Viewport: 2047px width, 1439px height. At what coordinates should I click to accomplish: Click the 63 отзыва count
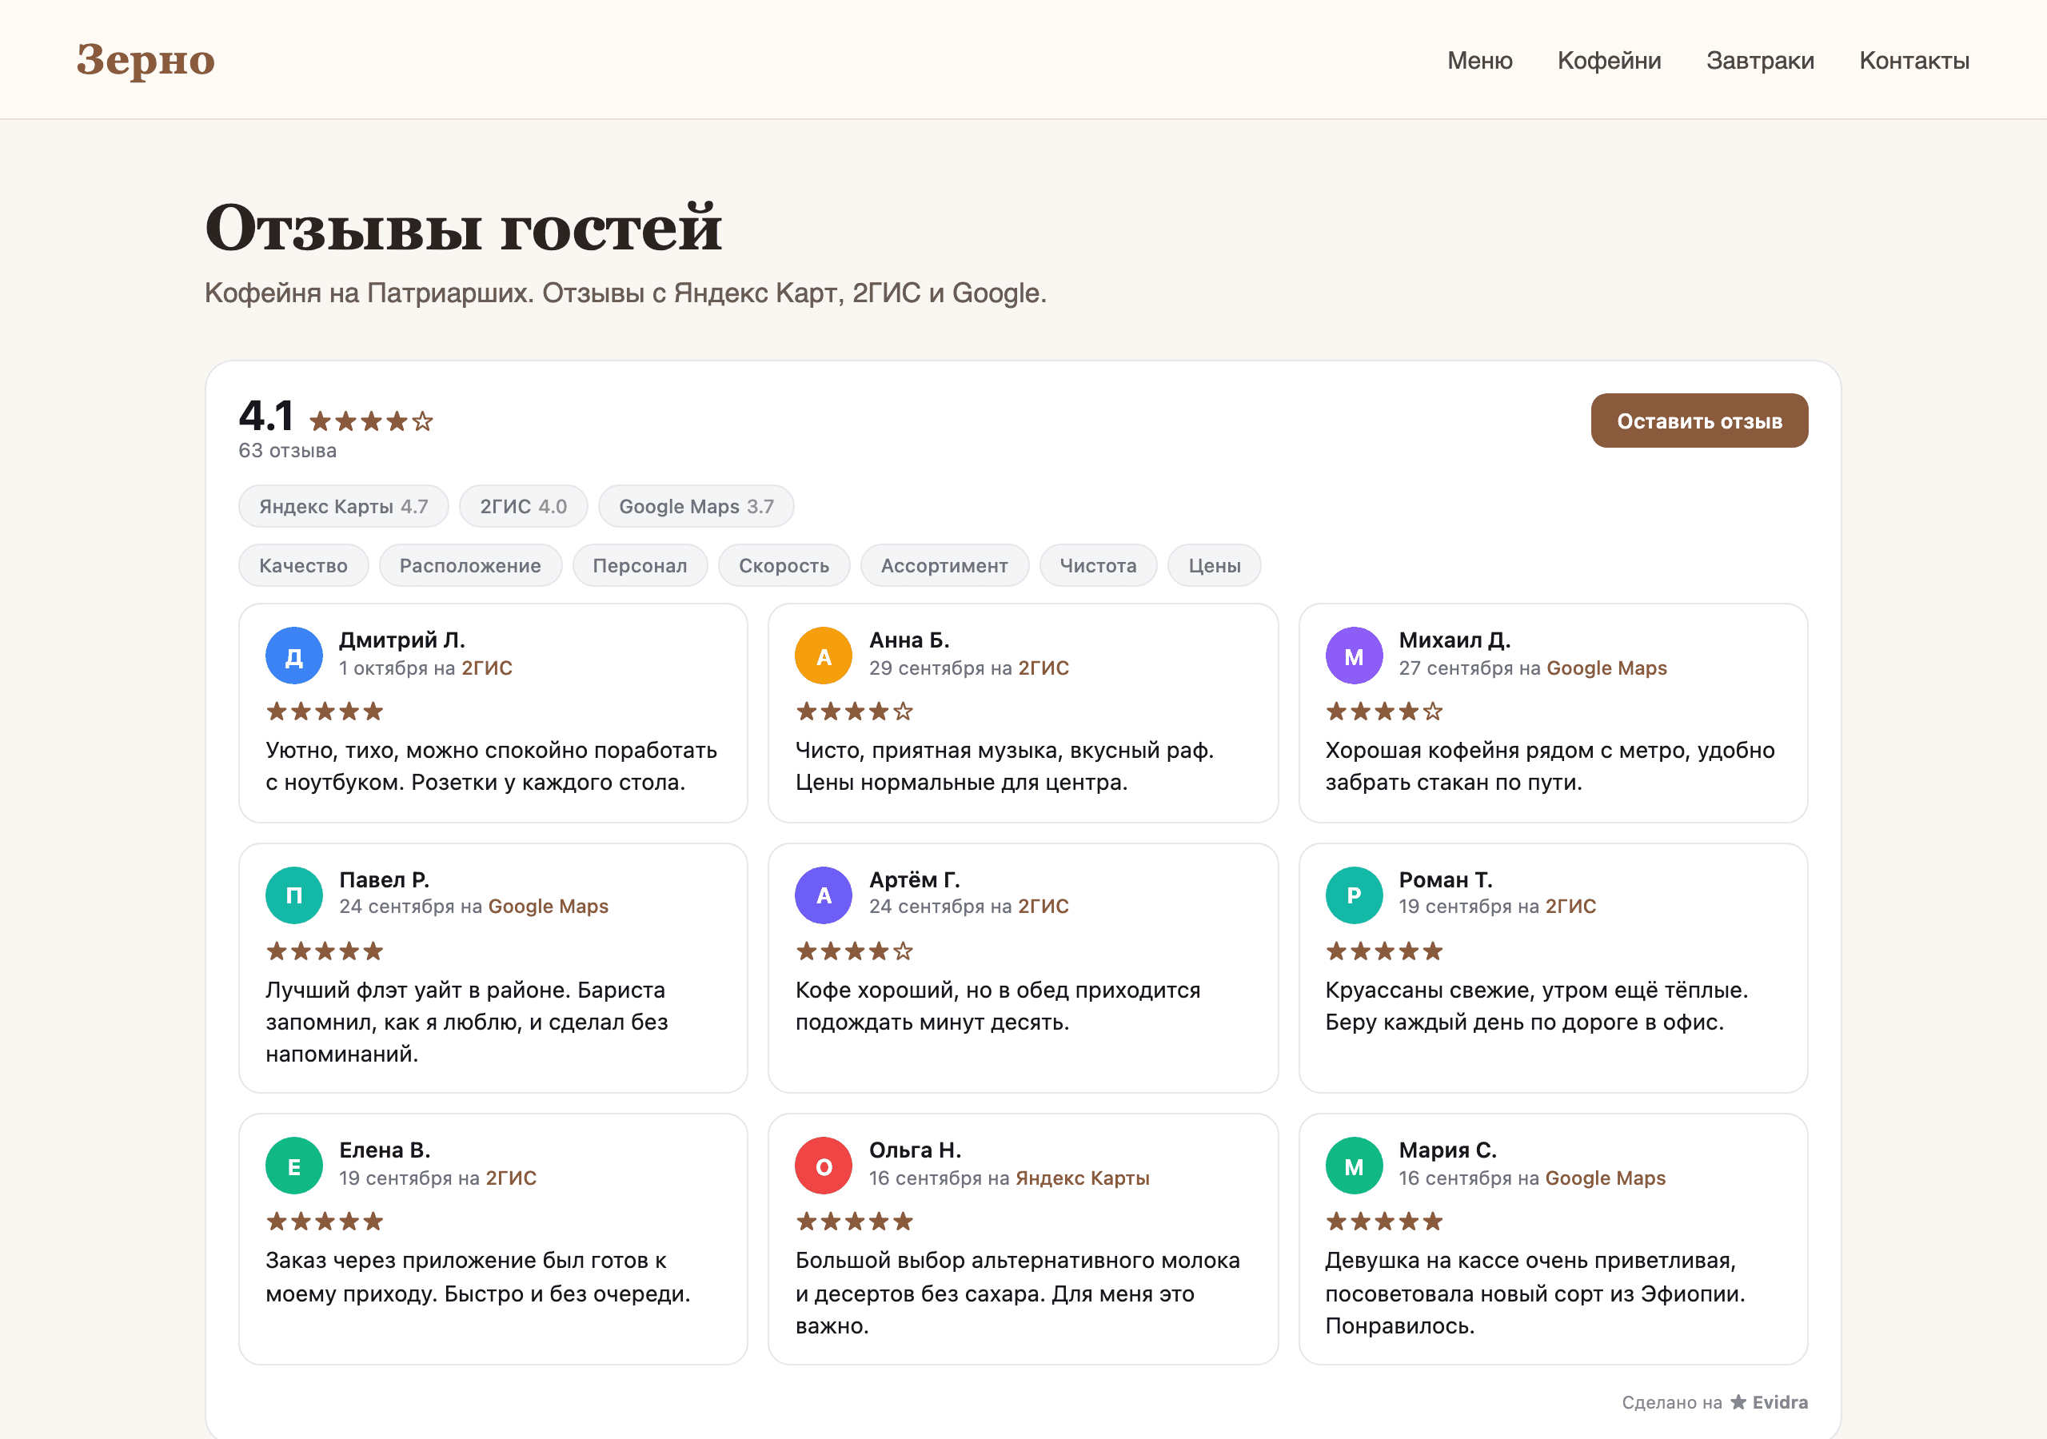point(287,451)
